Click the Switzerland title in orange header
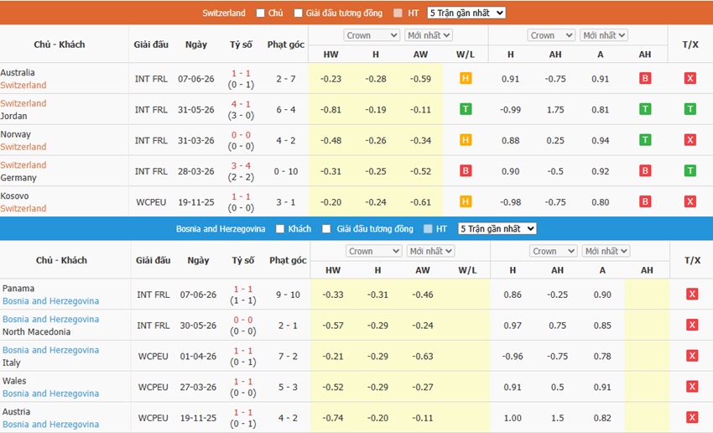Image resolution: width=713 pixels, height=433 pixels. coord(224,13)
